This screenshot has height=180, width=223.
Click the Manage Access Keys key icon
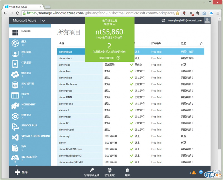[x=92, y=170]
